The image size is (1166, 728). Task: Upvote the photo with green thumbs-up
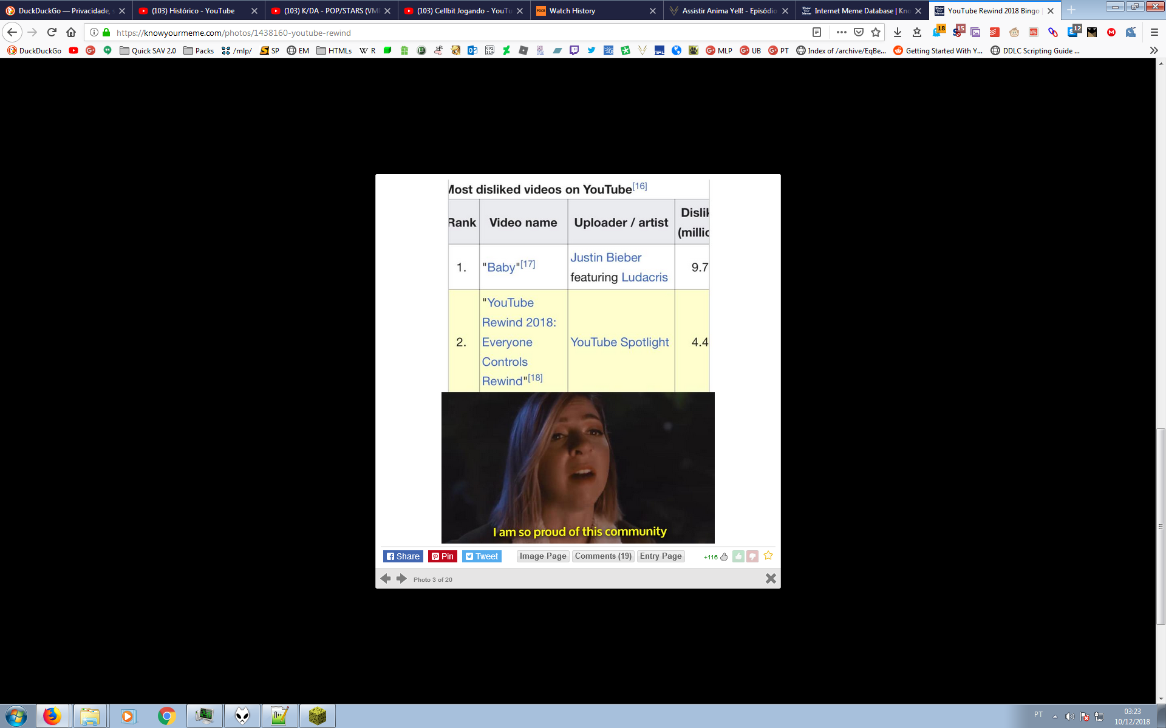click(x=738, y=556)
